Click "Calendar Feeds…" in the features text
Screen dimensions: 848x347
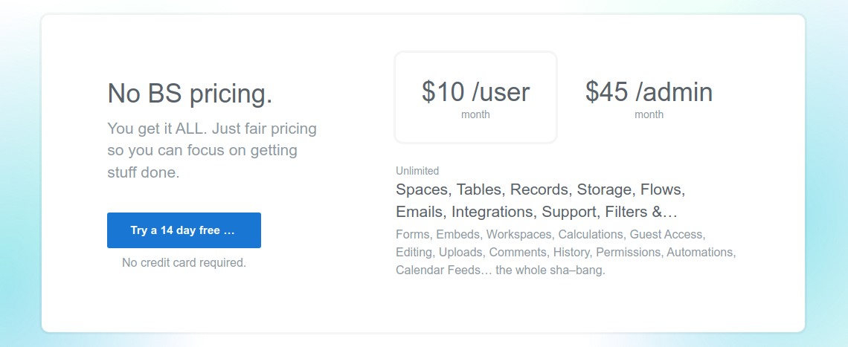(443, 270)
